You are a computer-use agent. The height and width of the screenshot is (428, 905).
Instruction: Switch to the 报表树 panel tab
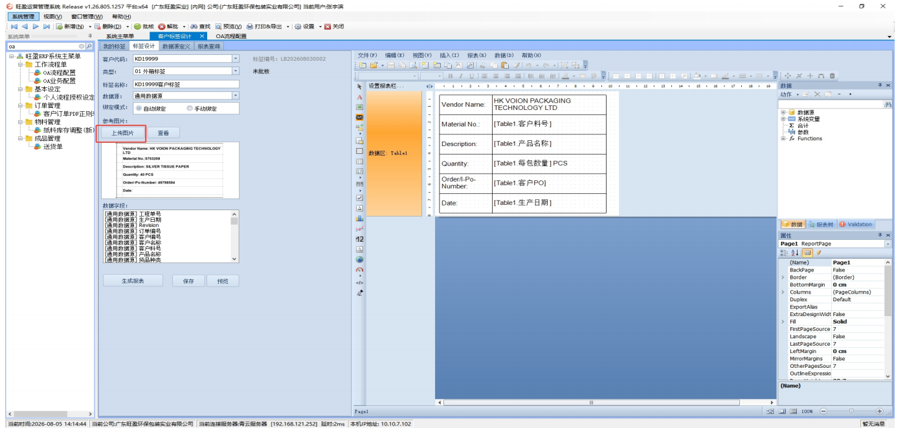(x=821, y=224)
